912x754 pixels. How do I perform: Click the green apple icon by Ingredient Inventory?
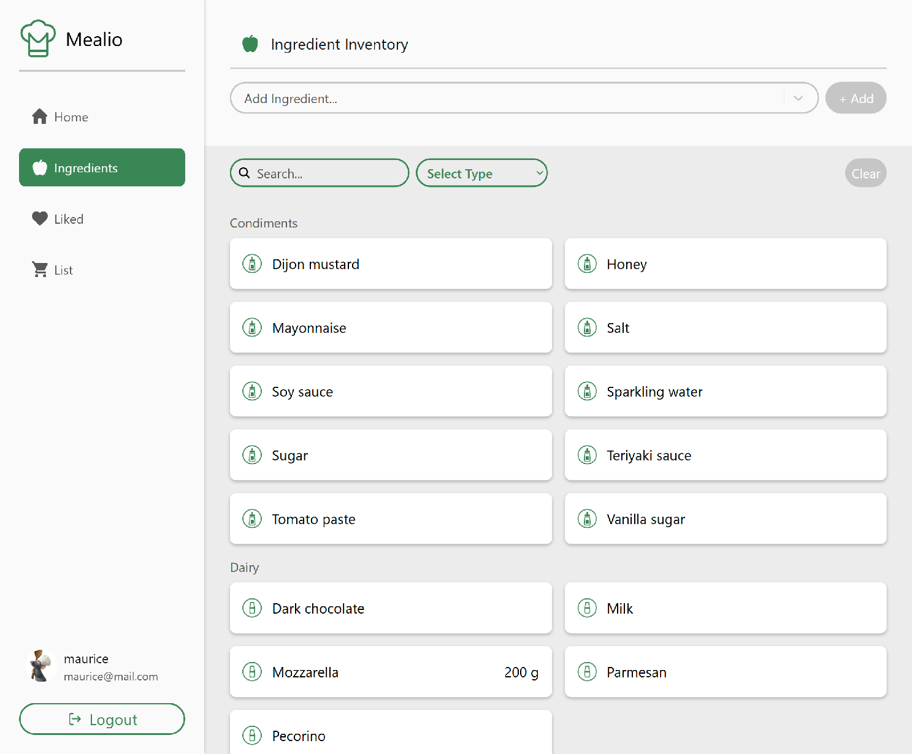(250, 44)
